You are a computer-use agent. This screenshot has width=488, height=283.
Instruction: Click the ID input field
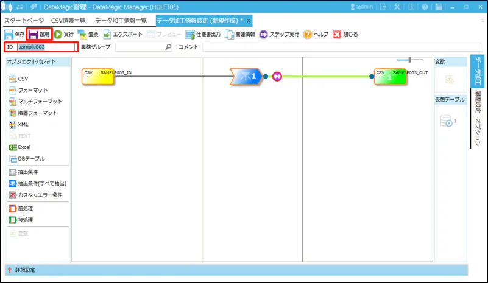tap(46, 47)
